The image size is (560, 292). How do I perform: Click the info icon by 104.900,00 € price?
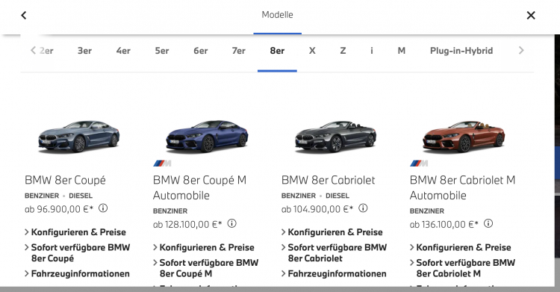[363, 208]
